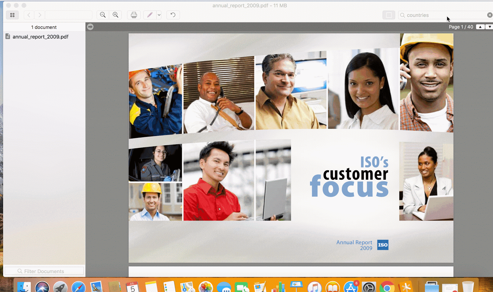The height and width of the screenshot is (292, 493).
Task: Open Launchpad rocket icon in the Dock
Action: pos(60,287)
